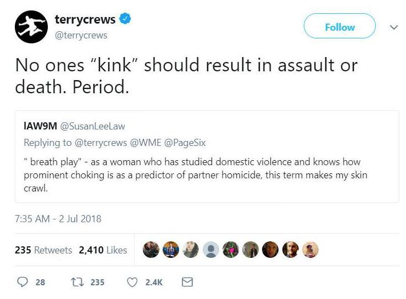Click the 7:35 AM - 2 Jul 2018 timestamp
Image resolution: width=406 pixels, height=299 pixels.
pos(58,218)
